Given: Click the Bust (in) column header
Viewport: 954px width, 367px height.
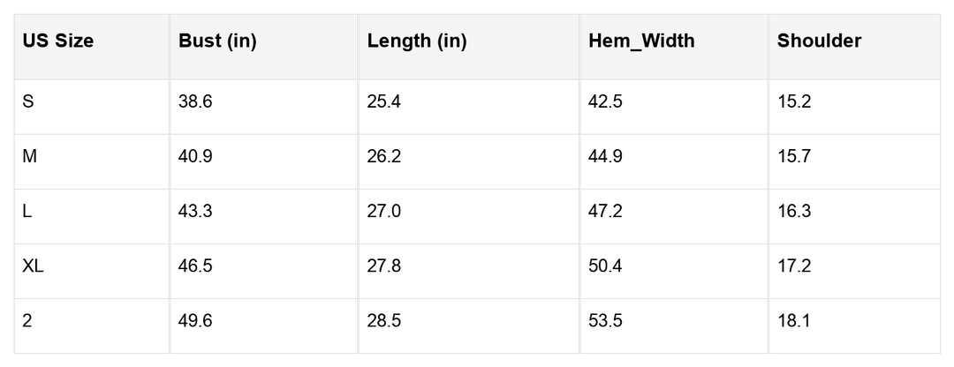Looking at the screenshot, I should pos(217,41).
